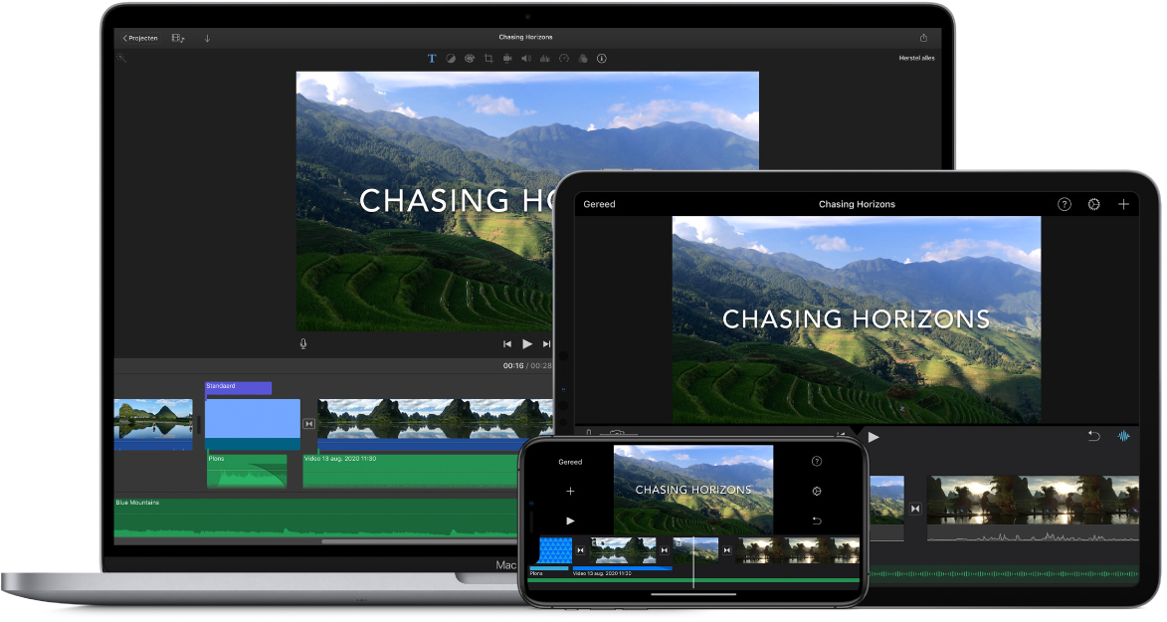1167x622 pixels.
Task: Click the voiceover microphone icon
Action: pos(303,343)
